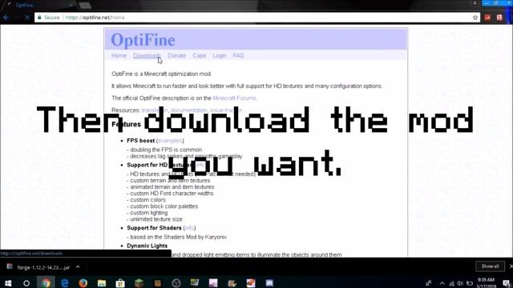Open the Windows Start menu
This screenshot has height=288, width=513.
(x=8, y=282)
